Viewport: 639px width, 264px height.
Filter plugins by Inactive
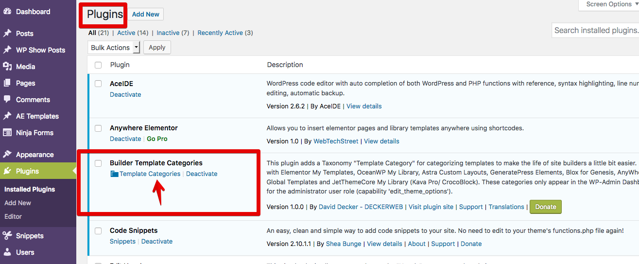pos(168,33)
